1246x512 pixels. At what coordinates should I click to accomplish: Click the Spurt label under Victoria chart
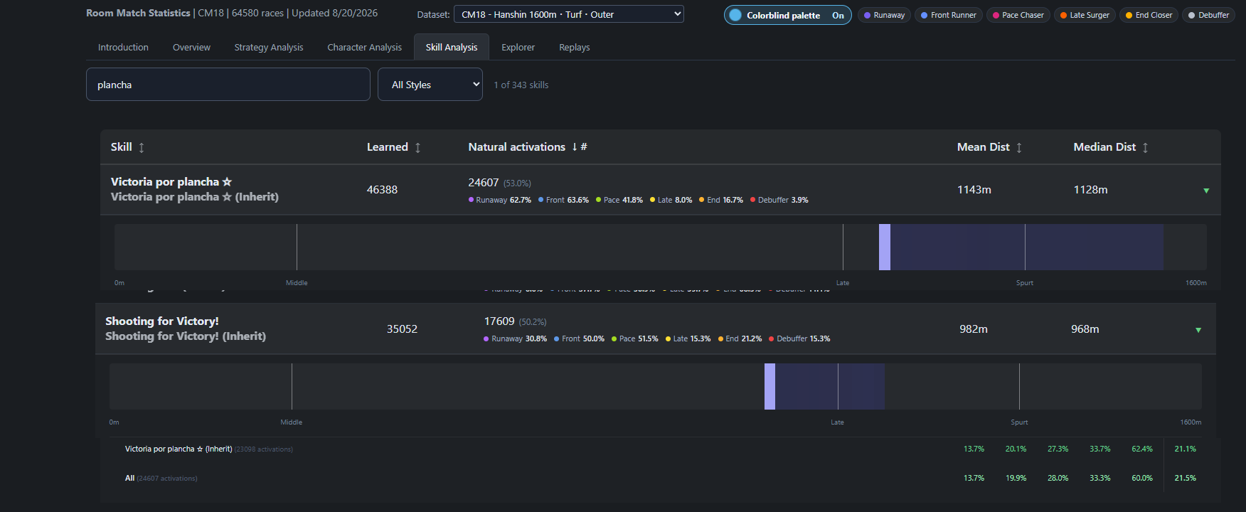click(1025, 283)
